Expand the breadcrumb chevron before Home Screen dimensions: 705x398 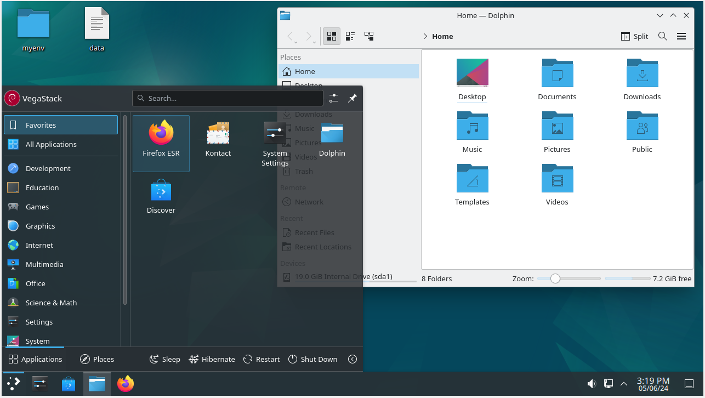point(425,36)
